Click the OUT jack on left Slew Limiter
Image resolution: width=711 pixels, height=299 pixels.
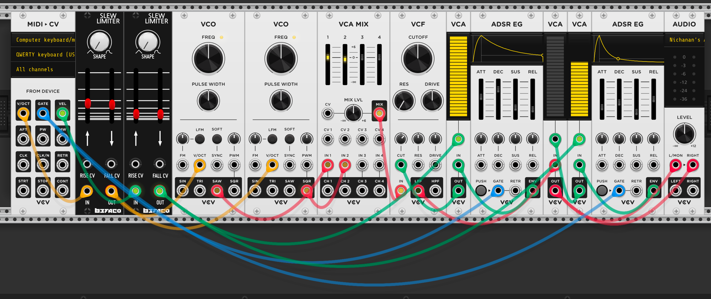111,191
